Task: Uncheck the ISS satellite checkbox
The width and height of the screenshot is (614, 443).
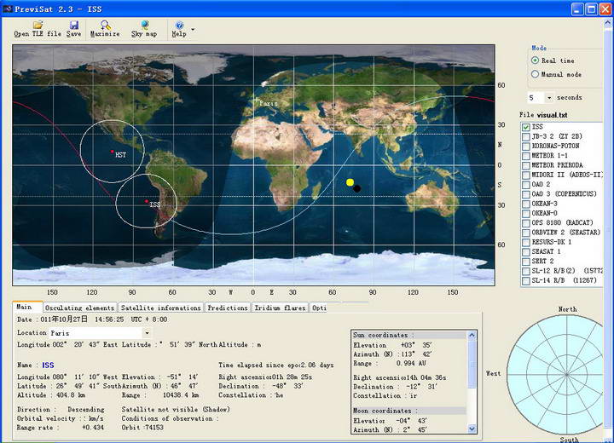Action: tap(526, 127)
